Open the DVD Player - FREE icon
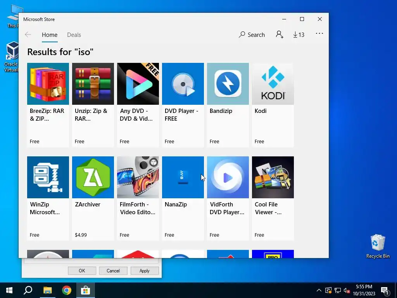This screenshot has height=298, width=397. coord(183,84)
